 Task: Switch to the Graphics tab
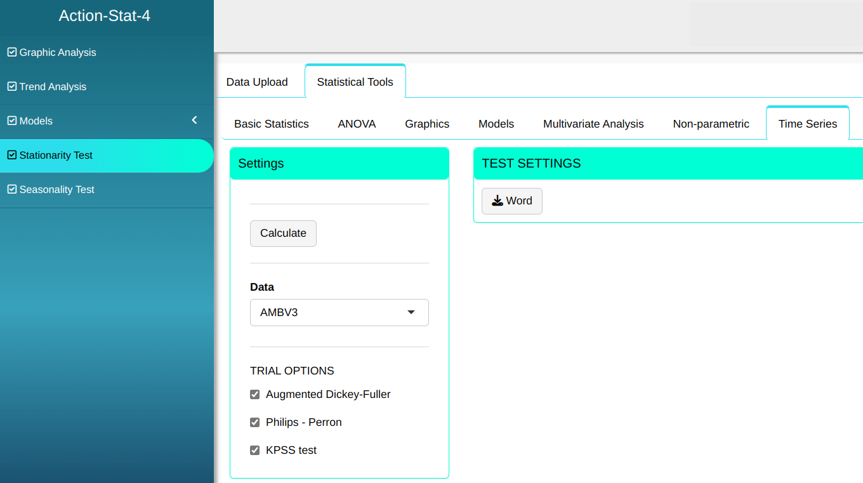427,124
